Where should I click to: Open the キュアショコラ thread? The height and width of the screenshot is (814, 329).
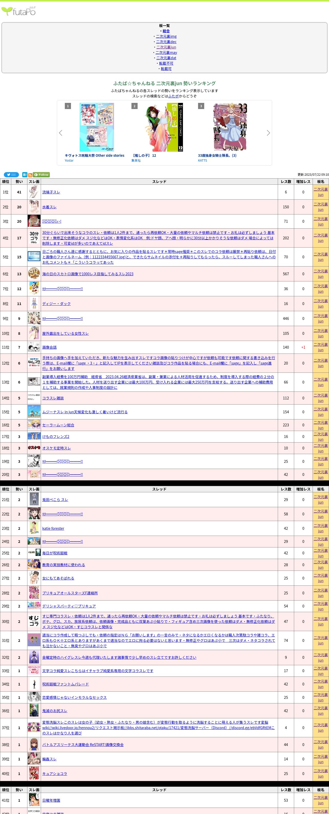coord(55,773)
